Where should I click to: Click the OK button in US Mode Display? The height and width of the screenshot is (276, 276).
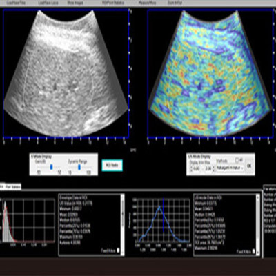point(249,166)
